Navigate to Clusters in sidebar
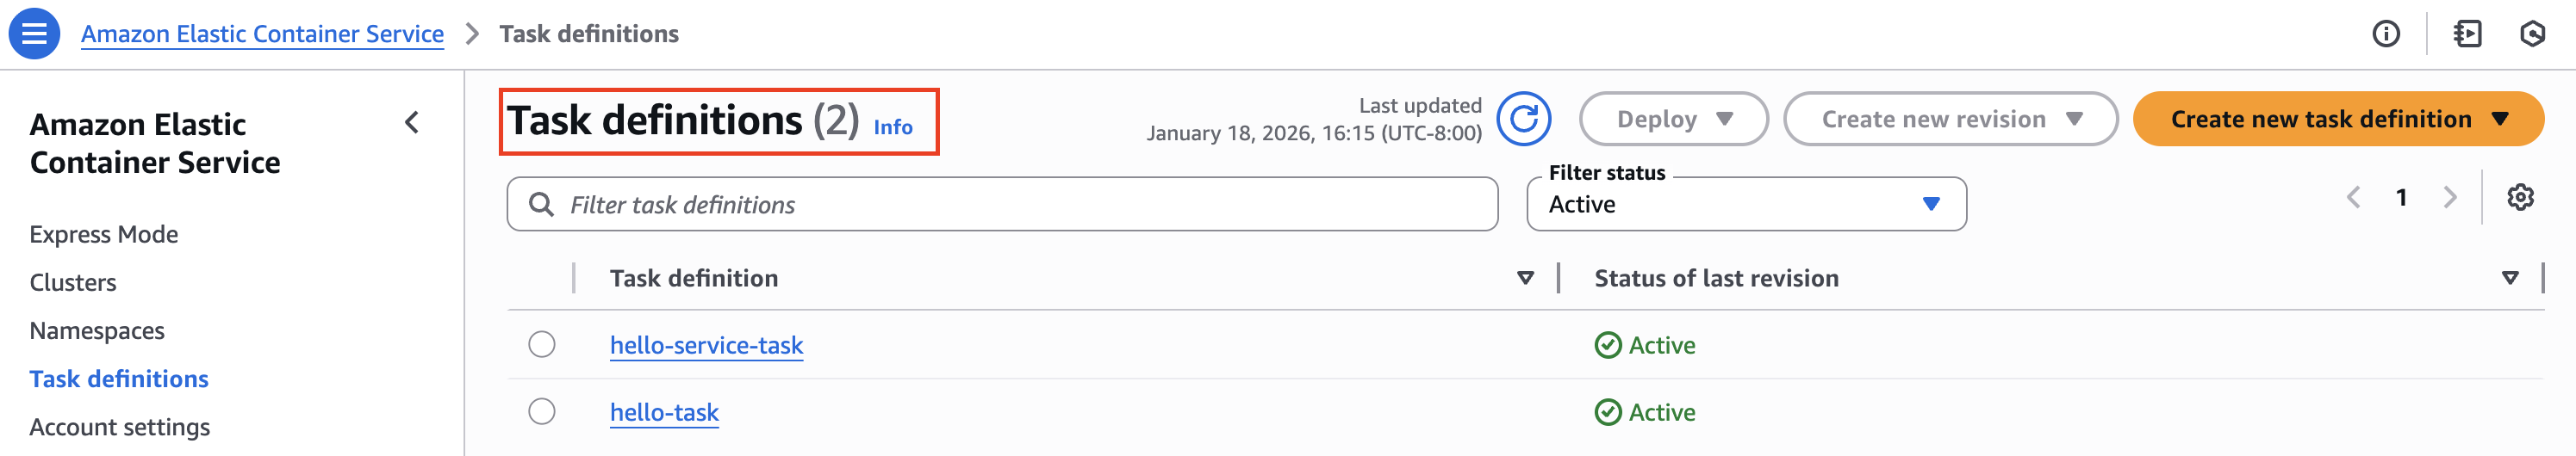This screenshot has width=2576, height=456. pos(73,282)
